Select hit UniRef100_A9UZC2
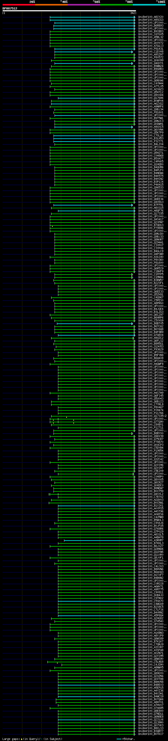The height and width of the screenshot is (741, 168). [x=151, y=338]
